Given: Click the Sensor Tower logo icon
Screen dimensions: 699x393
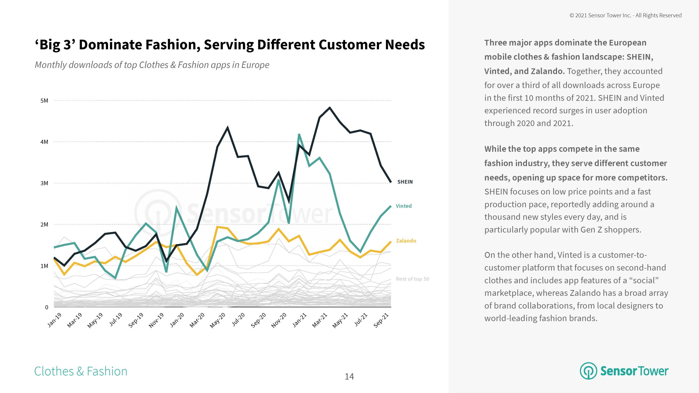Looking at the screenshot, I should pos(588,371).
